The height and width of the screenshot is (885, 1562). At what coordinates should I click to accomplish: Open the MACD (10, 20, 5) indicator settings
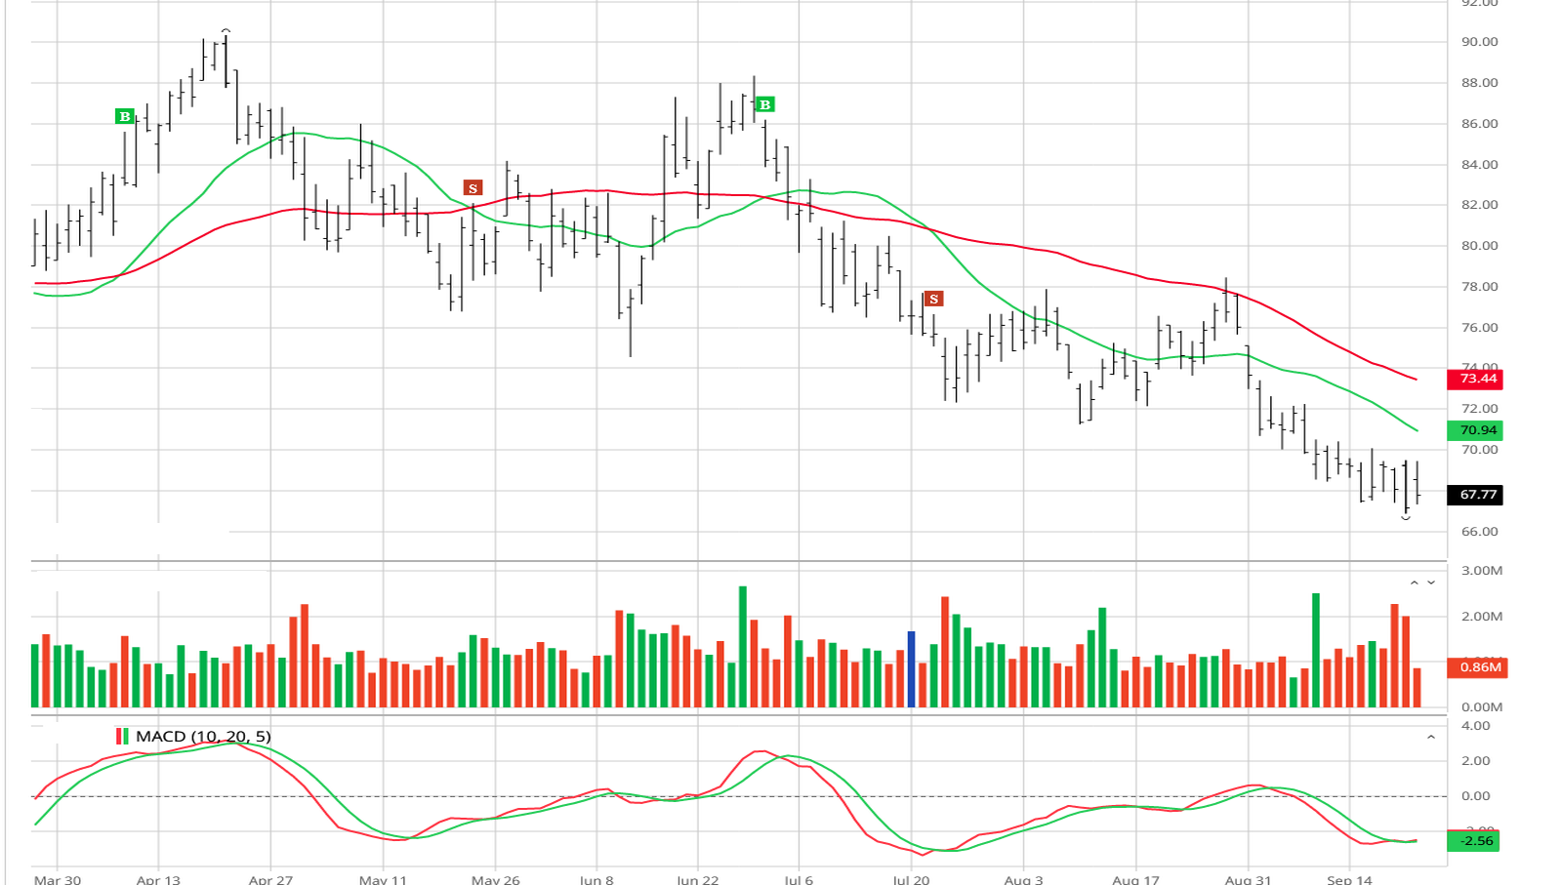[x=203, y=737]
